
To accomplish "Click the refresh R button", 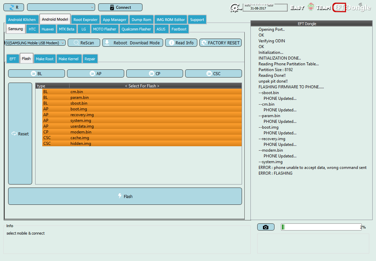I will [x=14, y=7].
